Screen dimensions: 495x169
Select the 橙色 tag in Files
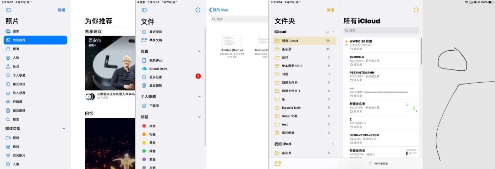pos(170,134)
